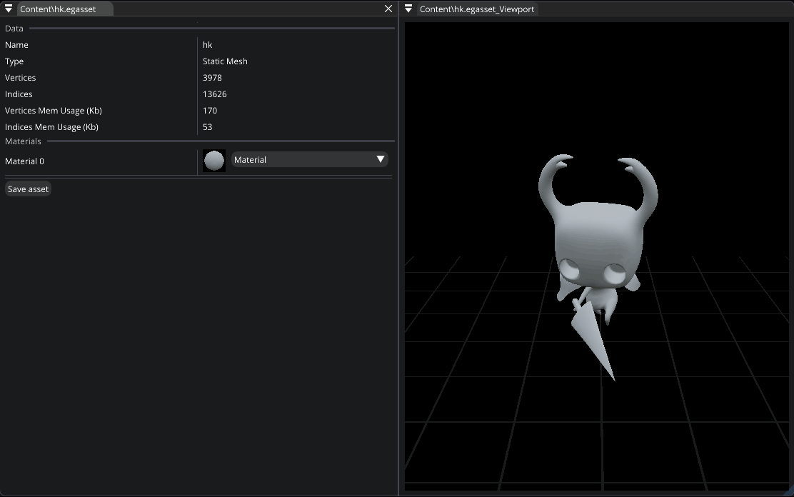Click the 'Vertices Mem Usage (Kb)' label

[x=53, y=111]
